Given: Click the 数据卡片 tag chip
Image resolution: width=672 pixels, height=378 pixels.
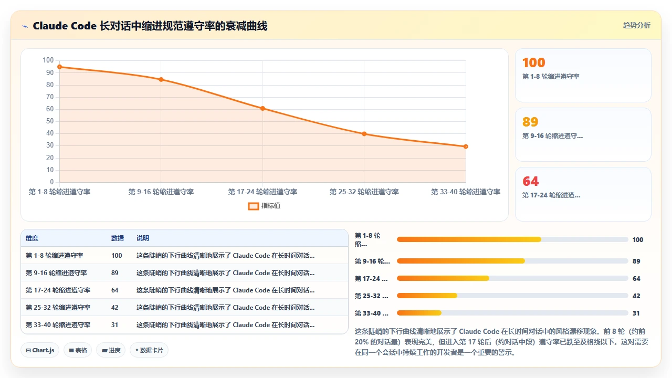Looking at the screenshot, I should (149, 350).
